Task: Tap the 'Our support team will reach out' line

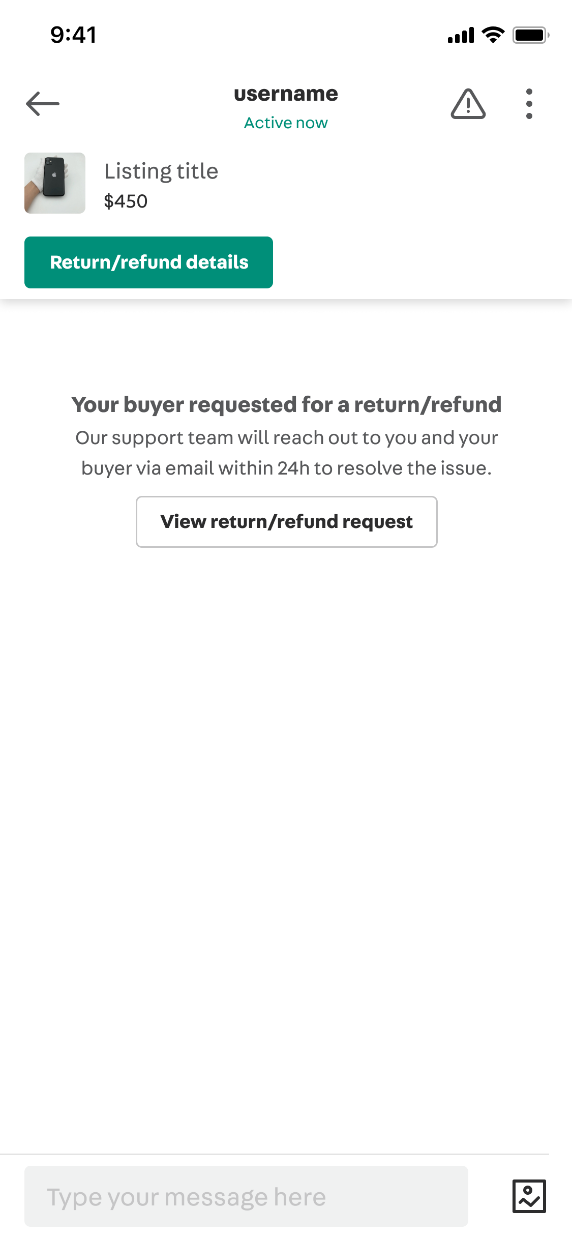Action: pyautogui.click(x=287, y=438)
